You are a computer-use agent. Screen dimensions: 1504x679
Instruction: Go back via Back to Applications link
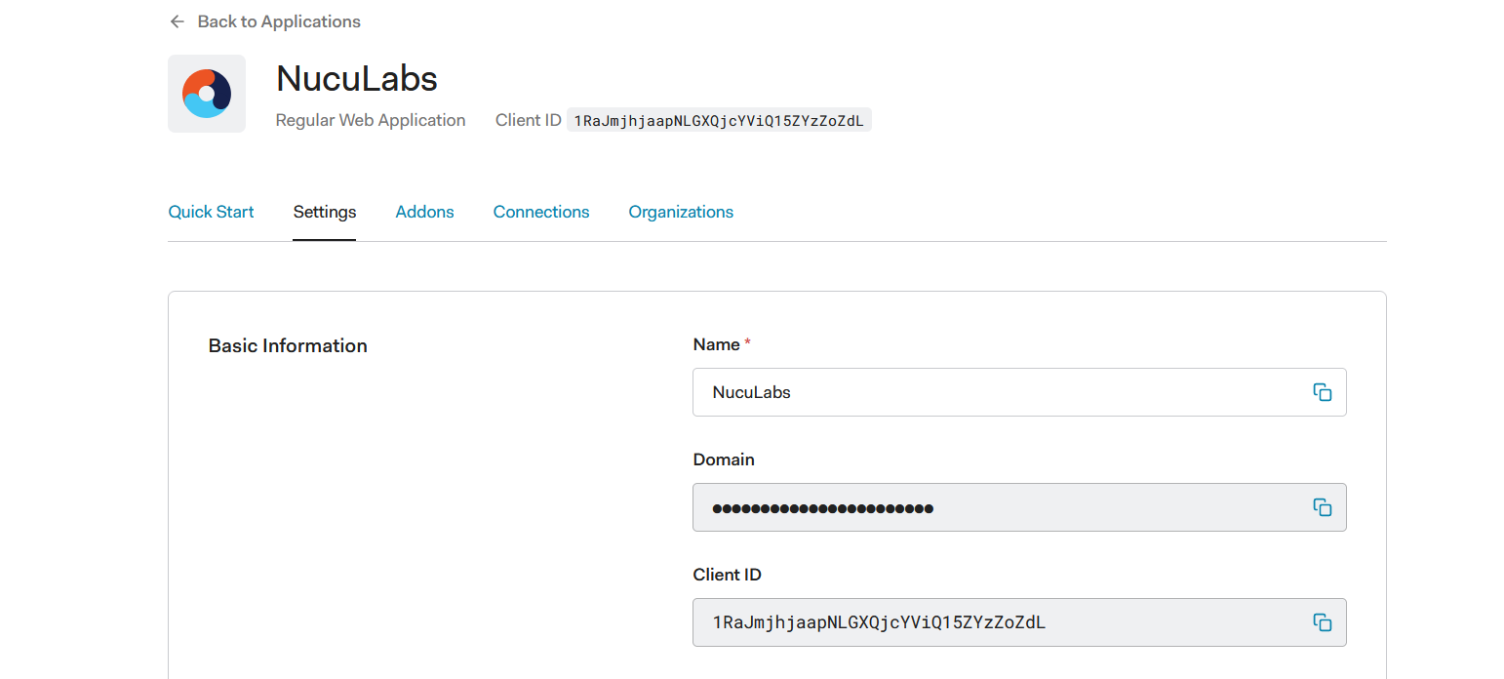pos(278,21)
